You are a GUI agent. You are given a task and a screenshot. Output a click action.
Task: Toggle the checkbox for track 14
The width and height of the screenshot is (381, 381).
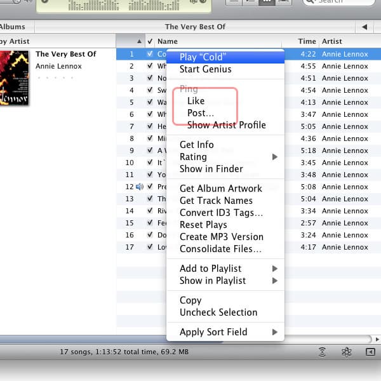(150, 211)
